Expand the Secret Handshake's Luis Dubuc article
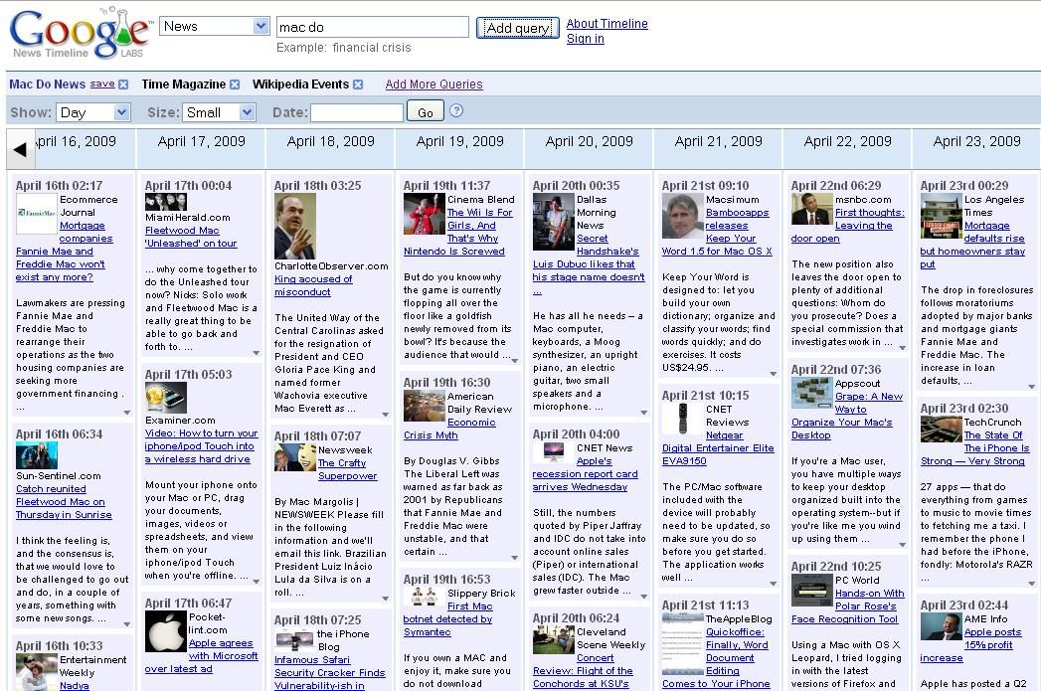 point(643,413)
